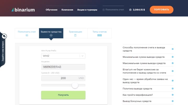
Task: Expand the Максимальная сумма вывода средств question
Action: tap(173, 63)
